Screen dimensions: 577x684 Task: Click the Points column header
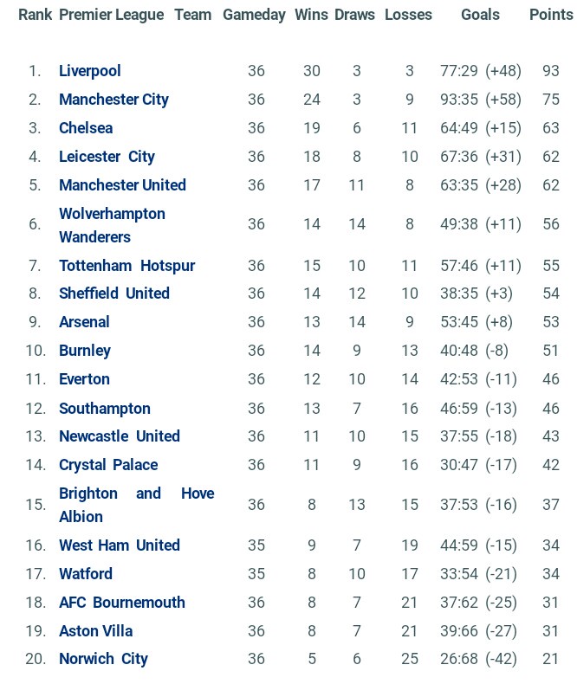click(551, 15)
